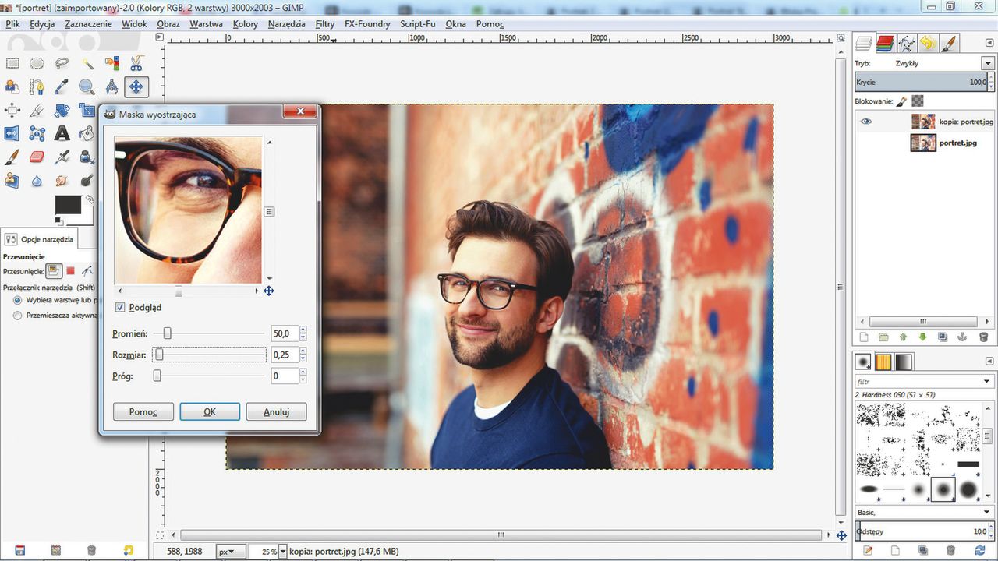Screen dimensions: 998x561
Task: Click the Próg slider handle
Action: coord(157,376)
